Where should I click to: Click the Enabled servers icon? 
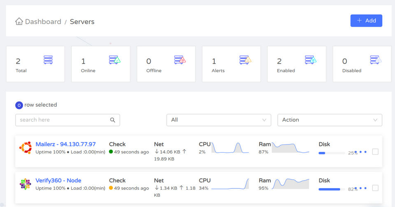311,60
